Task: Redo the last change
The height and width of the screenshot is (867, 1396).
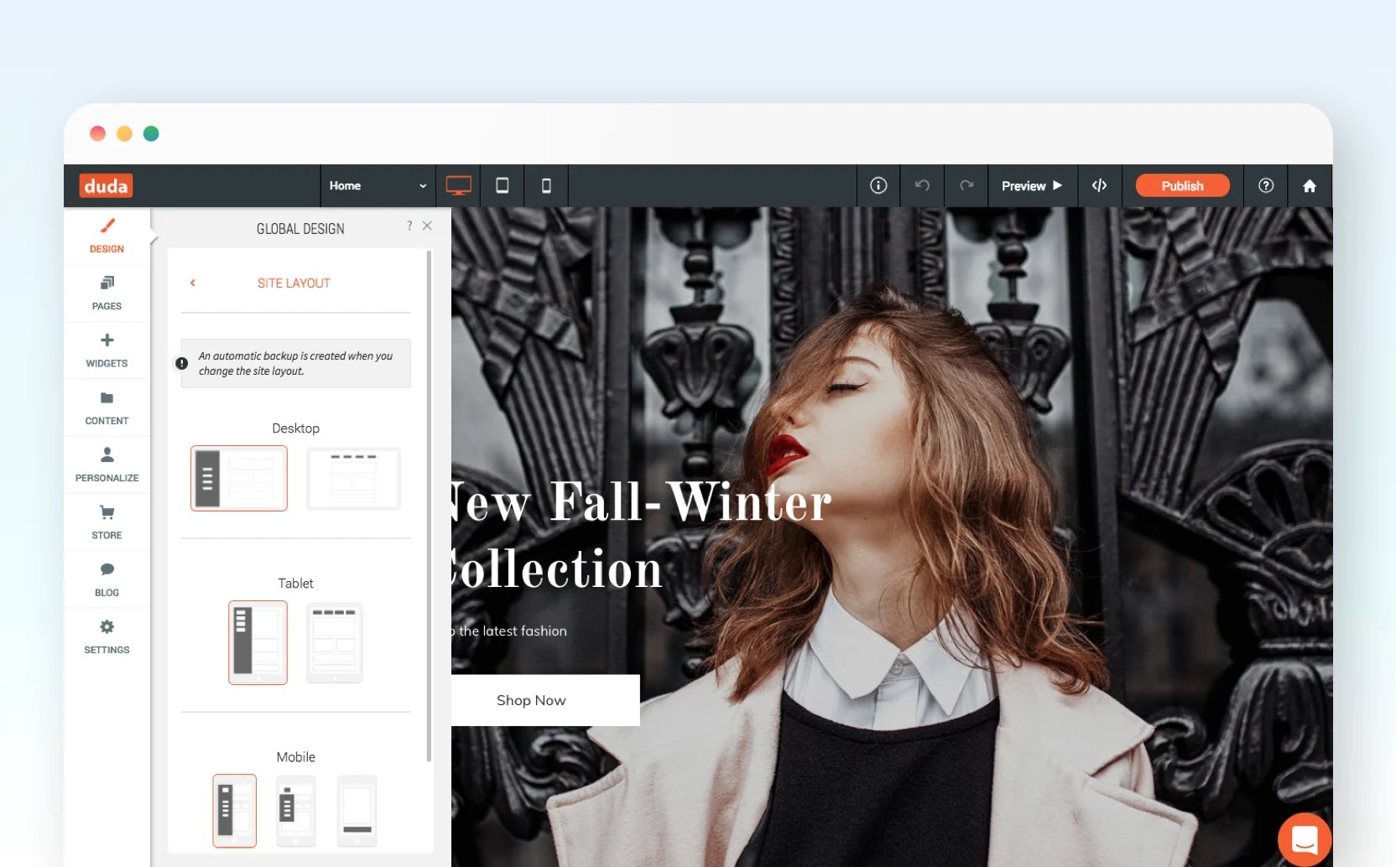Action: pyautogui.click(x=966, y=185)
